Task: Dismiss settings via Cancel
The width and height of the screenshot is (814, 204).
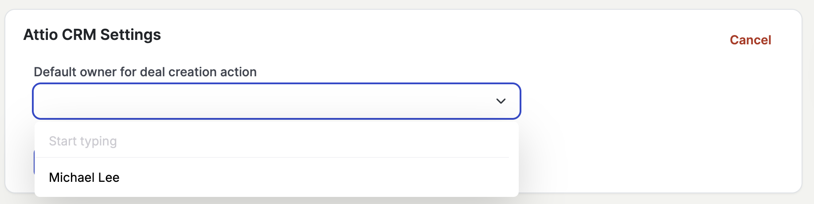Action: coord(750,40)
